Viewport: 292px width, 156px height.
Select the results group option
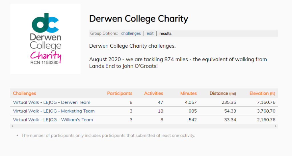click(x=165, y=33)
